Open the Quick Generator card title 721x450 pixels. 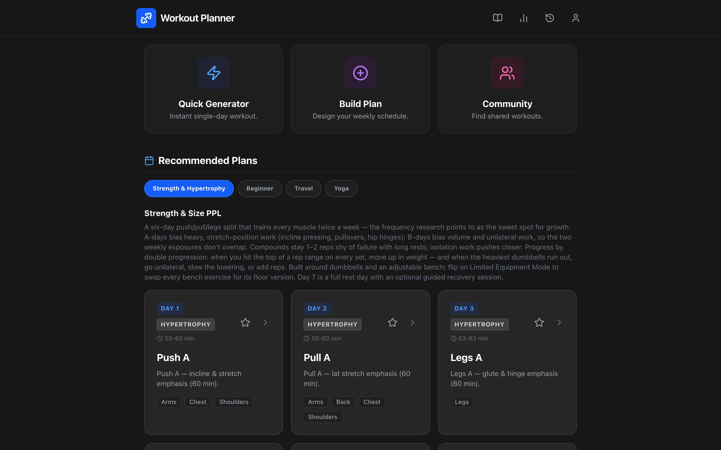click(214, 104)
